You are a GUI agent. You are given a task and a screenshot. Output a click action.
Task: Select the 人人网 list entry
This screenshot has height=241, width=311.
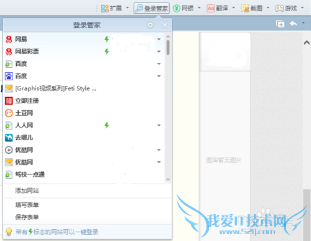point(84,125)
